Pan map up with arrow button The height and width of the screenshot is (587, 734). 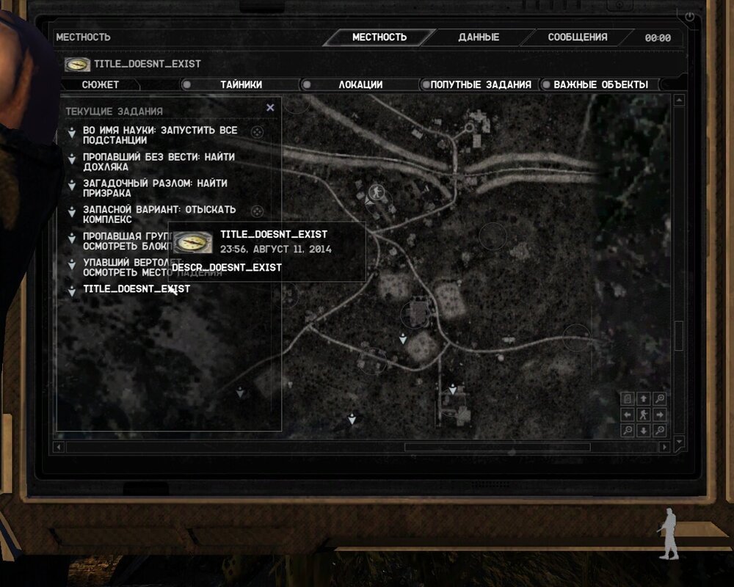pyautogui.click(x=644, y=398)
